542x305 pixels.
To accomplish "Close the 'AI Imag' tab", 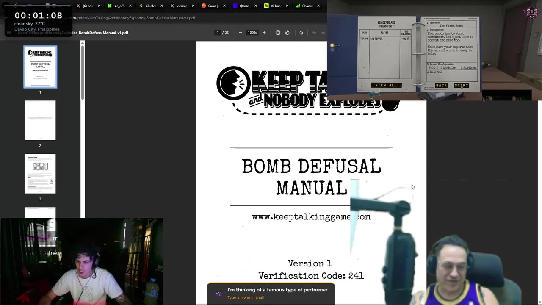I will pyautogui.click(x=287, y=6).
